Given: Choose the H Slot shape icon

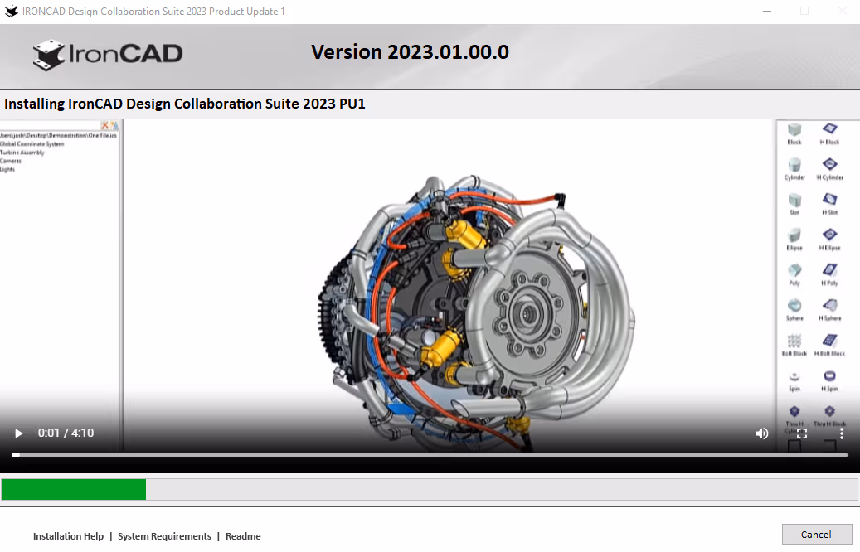Looking at the screenshot, I should (x=829, y=199).
